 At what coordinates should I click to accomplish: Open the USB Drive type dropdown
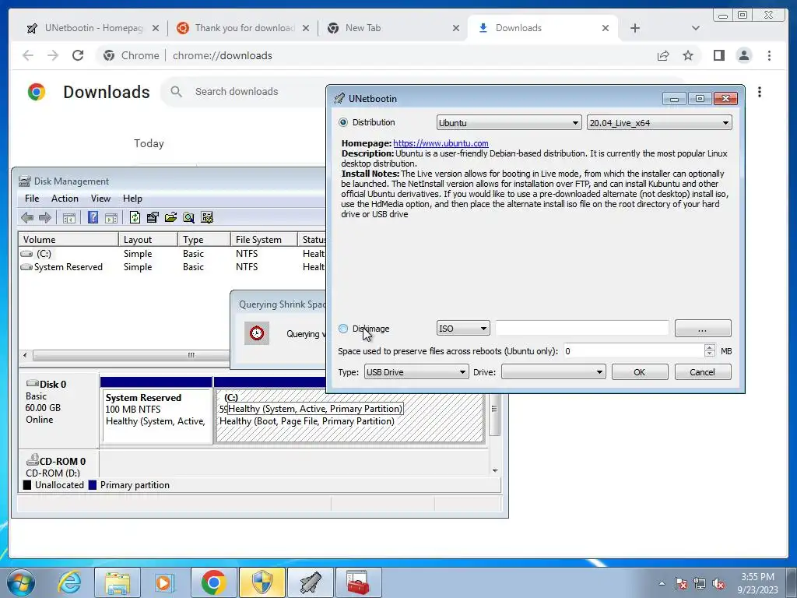[416, 372]
